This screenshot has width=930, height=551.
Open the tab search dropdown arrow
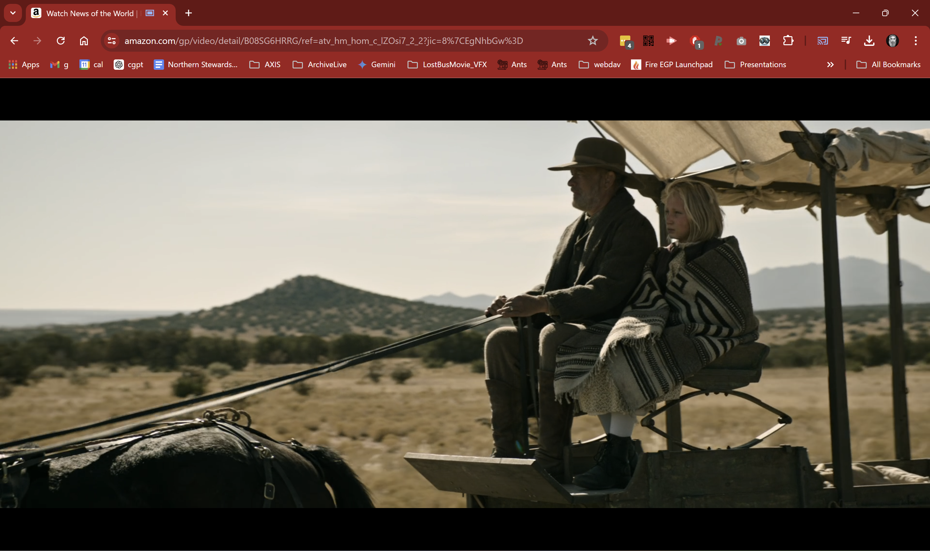(13, 13)
